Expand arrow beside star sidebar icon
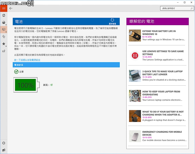 click(x=6, y=46)
